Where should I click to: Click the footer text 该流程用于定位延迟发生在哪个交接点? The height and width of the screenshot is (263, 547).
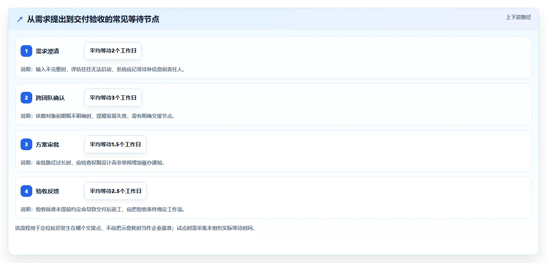pyautogui.click(x=135, y=228)
